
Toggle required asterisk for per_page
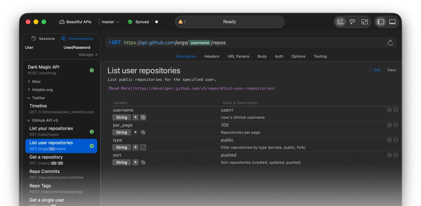pos(136,132)
